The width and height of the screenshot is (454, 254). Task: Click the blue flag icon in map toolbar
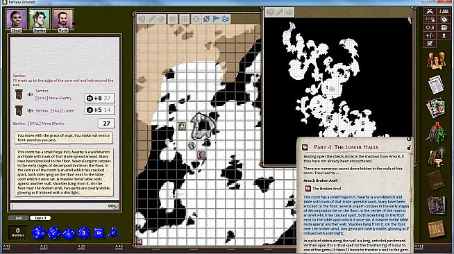pyautogui.click(x=216, y=19)
